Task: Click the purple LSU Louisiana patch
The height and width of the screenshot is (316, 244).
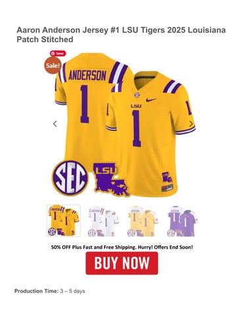Action: [111, 179]
